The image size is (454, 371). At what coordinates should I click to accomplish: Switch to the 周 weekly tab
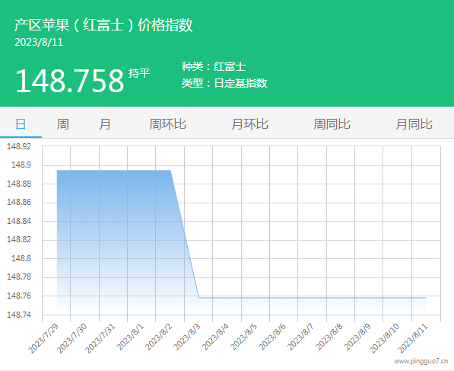click(x=62, y=124)
